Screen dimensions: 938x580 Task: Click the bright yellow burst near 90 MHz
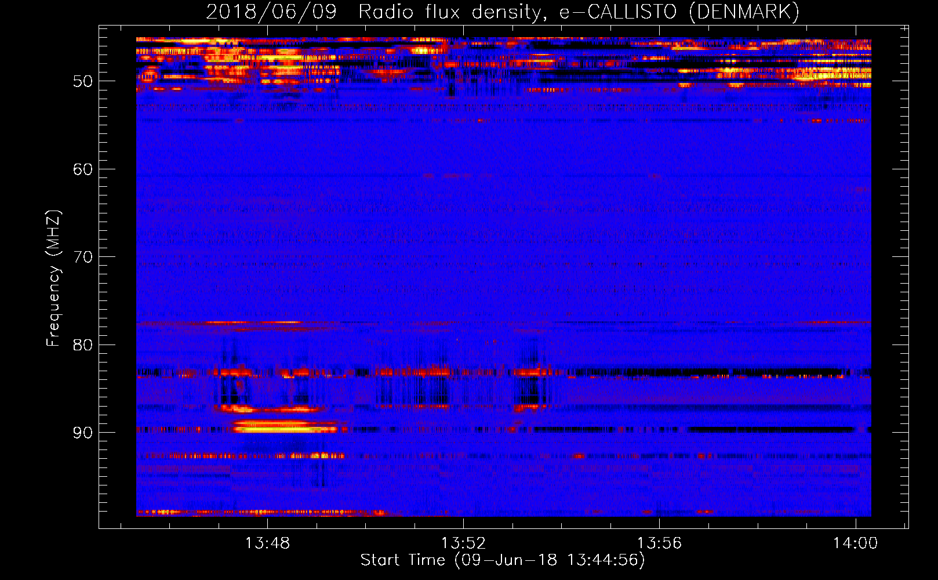(284, 427)
